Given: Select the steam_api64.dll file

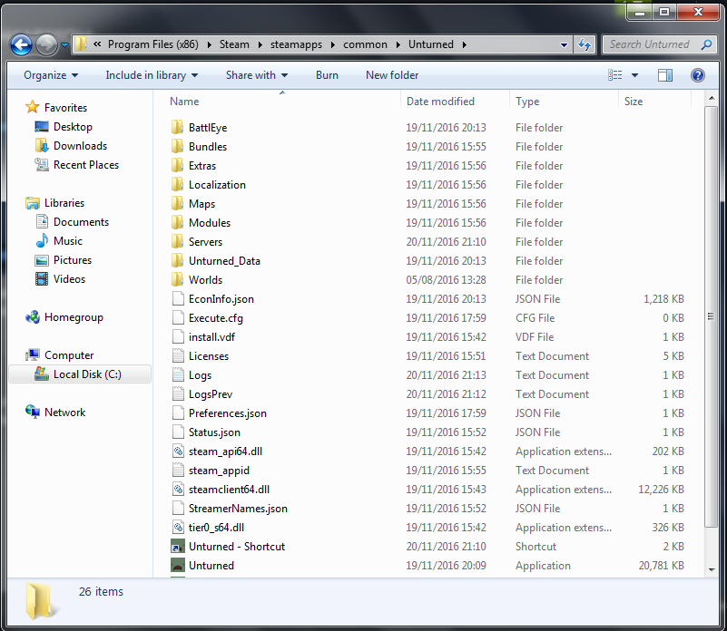Looking at the screenshot, I should pos(225,451).
